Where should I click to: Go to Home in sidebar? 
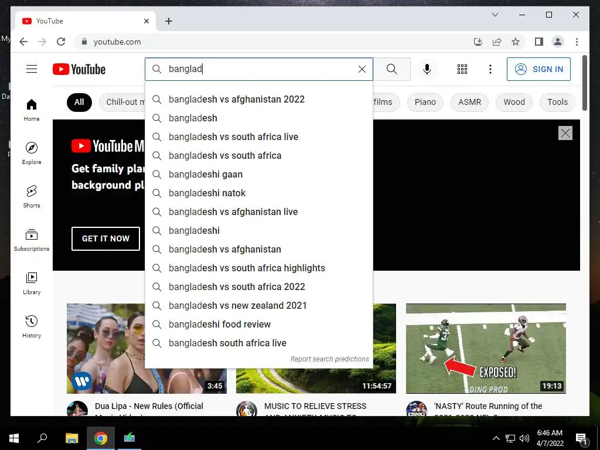point(32,110)
